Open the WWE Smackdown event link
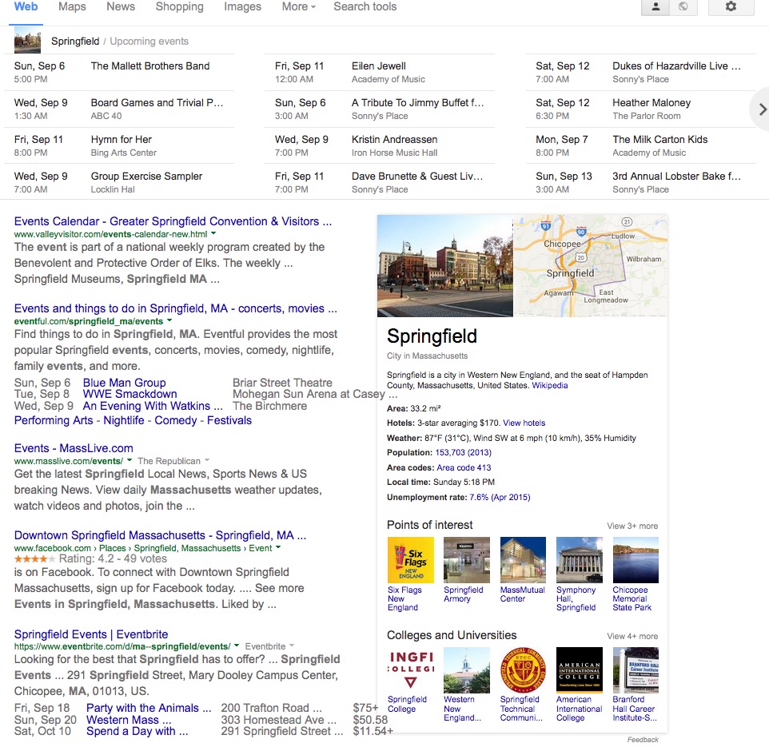The height and width of the screenshot is (747, 769). click(x=130, y=394)
